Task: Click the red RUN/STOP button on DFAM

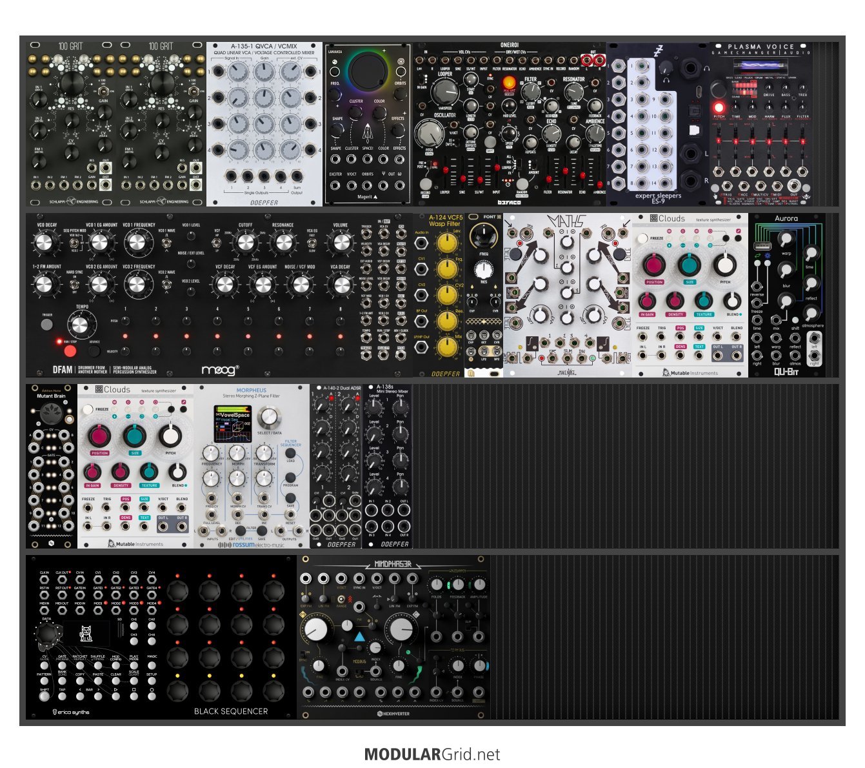Action: (70, 351)
